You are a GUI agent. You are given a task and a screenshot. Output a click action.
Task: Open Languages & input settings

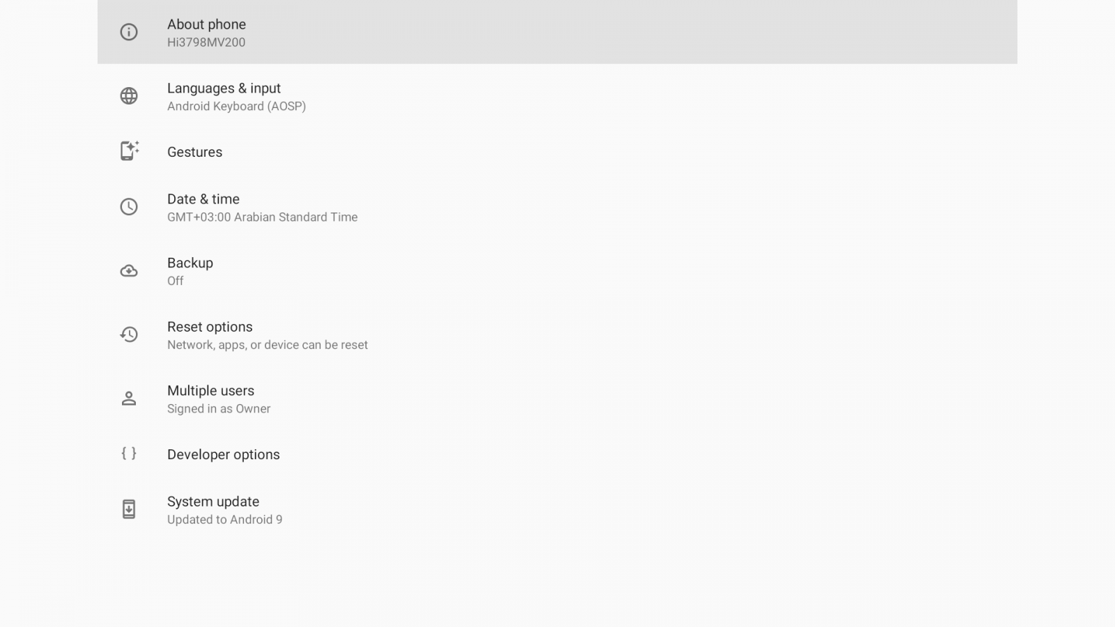pos(224,88)
